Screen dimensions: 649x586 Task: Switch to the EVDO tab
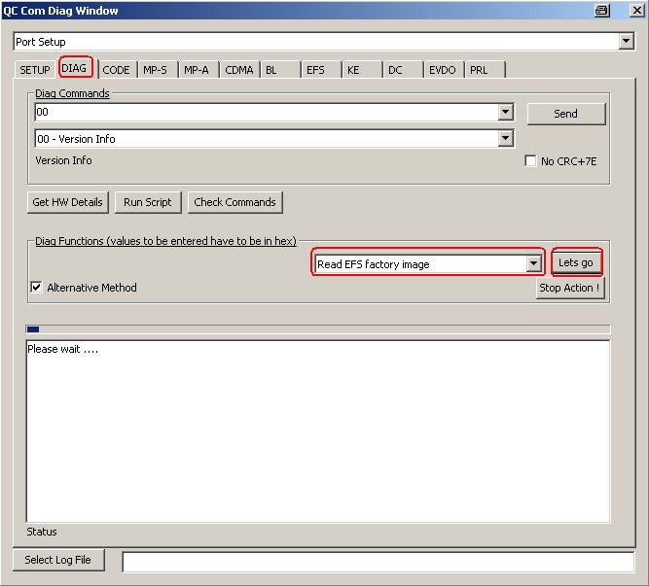click(442, 70)
